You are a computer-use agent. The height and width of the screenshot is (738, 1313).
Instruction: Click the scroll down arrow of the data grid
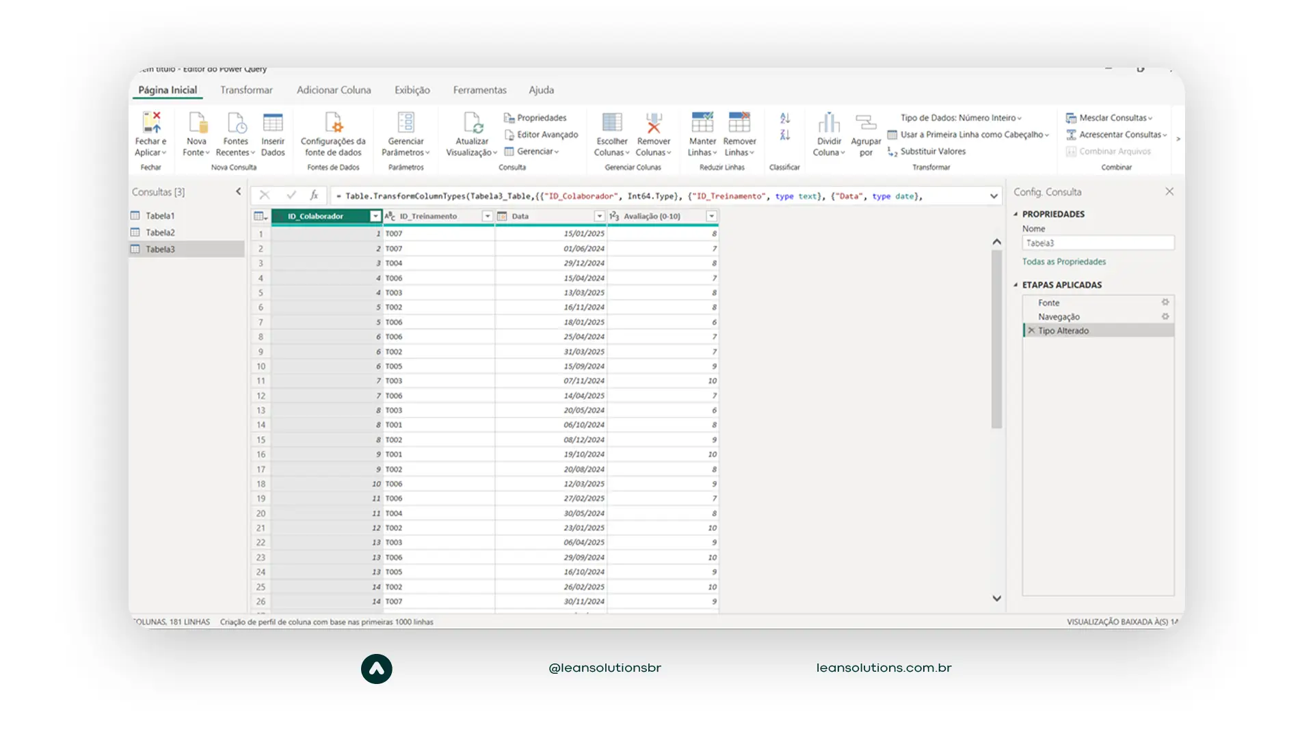click(996, 599)
